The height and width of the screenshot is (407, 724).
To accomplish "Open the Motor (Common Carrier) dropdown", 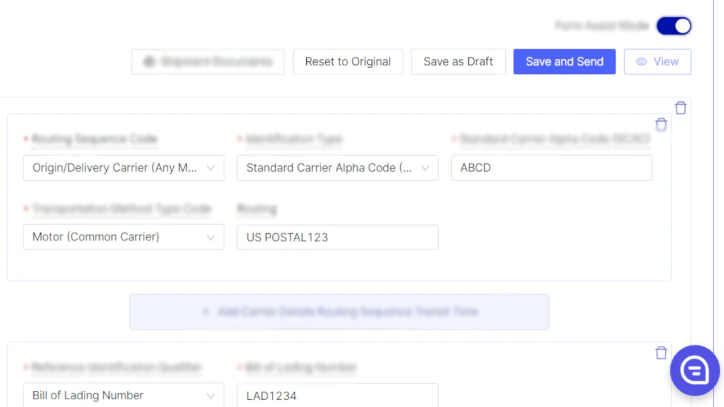I will click(x=124, y=237).
